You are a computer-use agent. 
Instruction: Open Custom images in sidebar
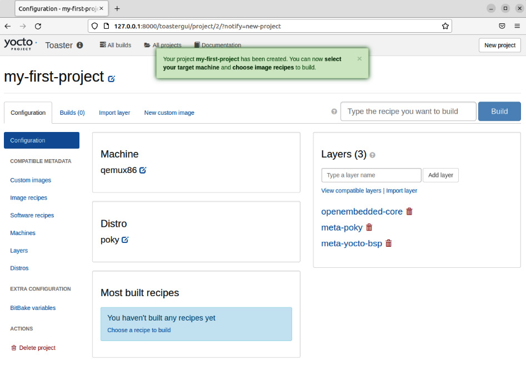pyautogui.click(x=31, y=180)
